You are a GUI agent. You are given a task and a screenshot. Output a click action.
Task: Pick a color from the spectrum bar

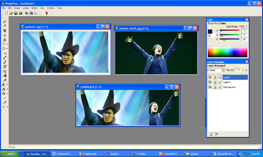click(x=227, y=52)
